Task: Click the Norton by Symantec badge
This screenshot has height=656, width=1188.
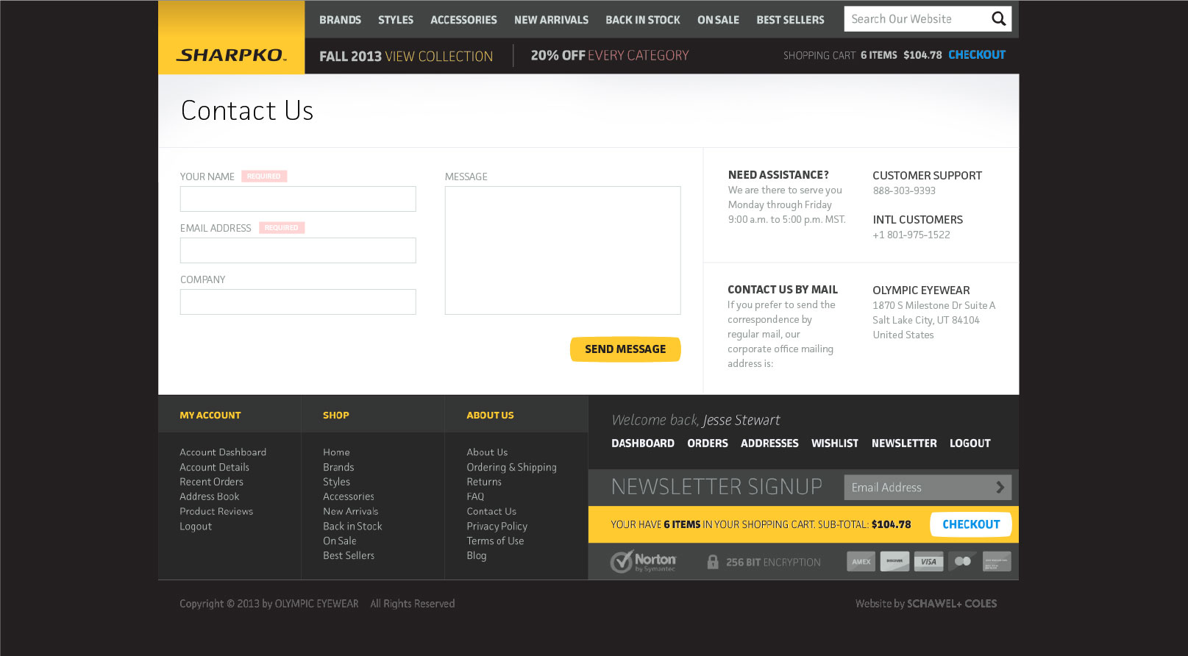Action: 643,562
